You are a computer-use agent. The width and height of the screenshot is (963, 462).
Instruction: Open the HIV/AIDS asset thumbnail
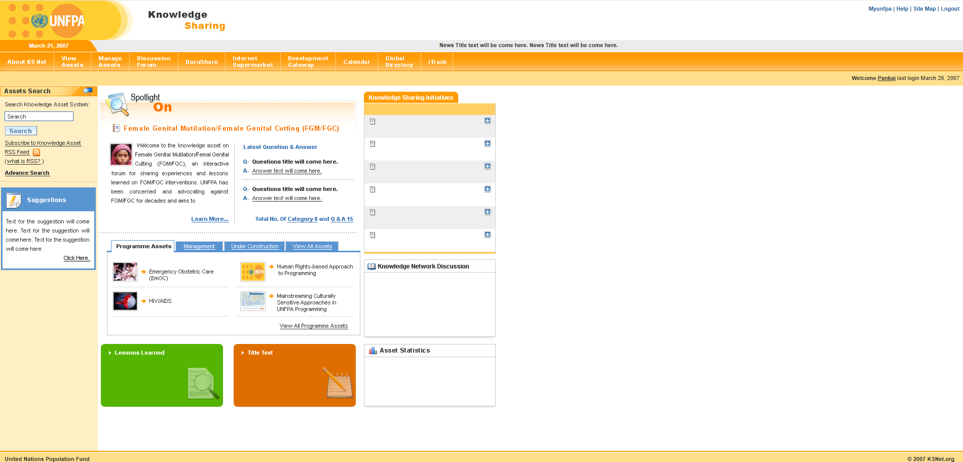125,301
